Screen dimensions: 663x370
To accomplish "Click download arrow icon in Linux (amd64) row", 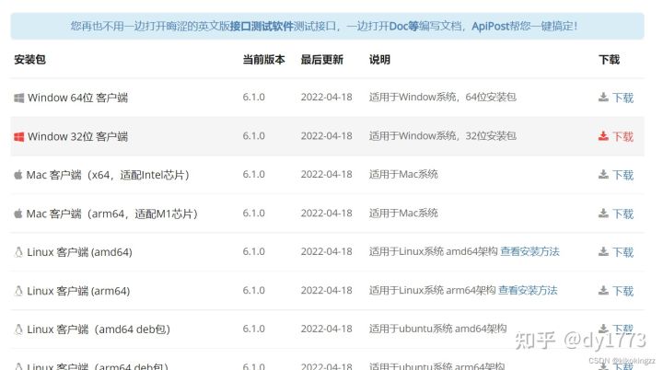I will click(603, 252).
